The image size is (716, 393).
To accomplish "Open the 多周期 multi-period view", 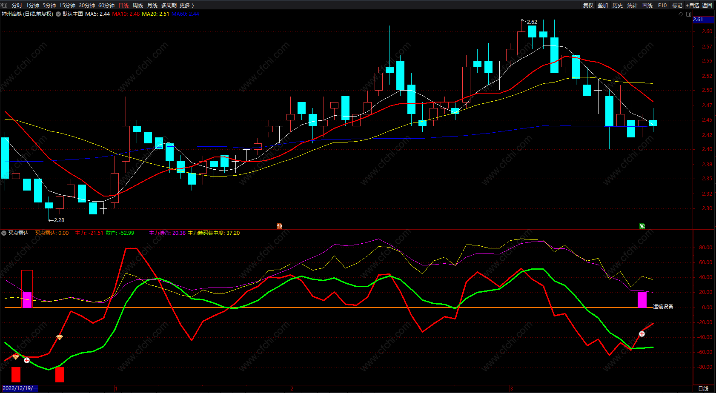I will 169,6.
